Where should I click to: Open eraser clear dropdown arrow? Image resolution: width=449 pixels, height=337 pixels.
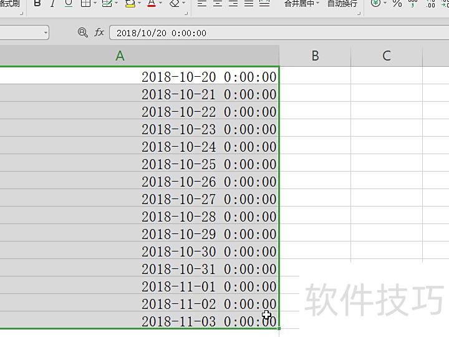point(184,3)
